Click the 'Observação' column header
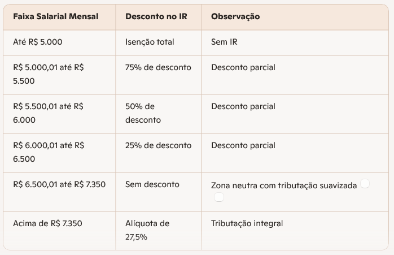The image size is (394, 255). tap(235, 16)
